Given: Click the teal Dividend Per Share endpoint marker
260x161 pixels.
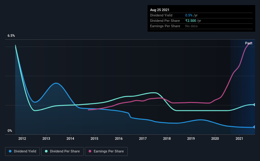Looking at the screenshot, I should [255, 105].
